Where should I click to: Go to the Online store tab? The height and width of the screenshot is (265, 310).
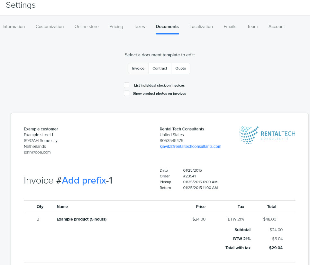pyautogui.click(x=87, y=26)
